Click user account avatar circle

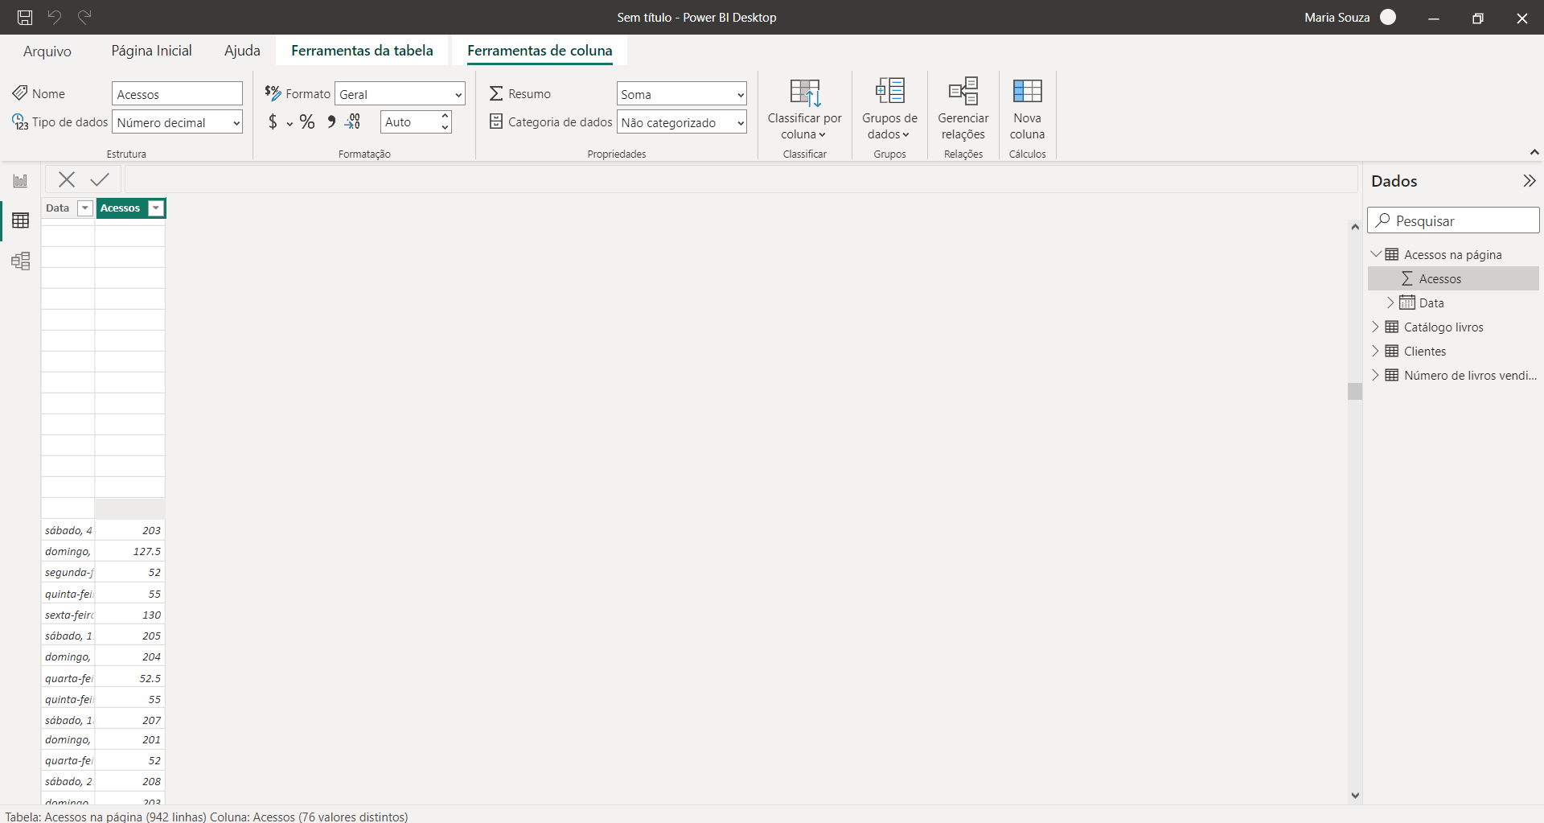coord(1388,17)
